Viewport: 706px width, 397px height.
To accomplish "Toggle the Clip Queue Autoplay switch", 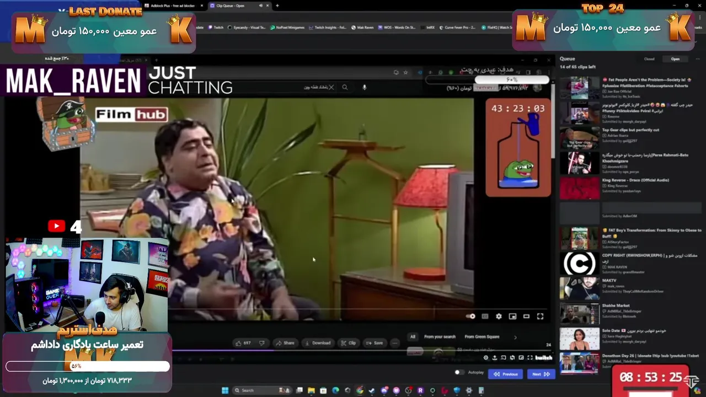I will (x=459, y=373).
